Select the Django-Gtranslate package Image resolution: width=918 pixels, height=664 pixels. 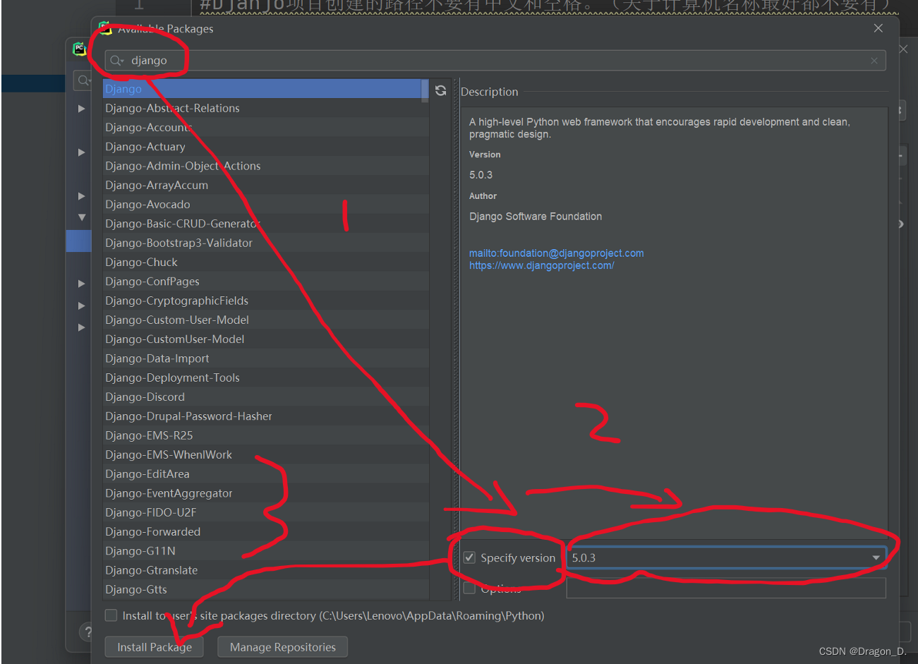266,570
